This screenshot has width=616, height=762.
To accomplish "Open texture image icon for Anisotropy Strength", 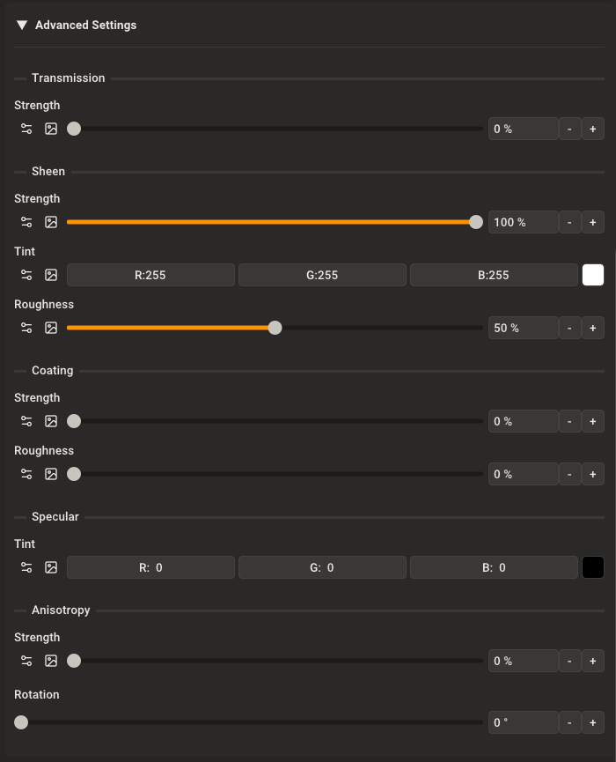I will click(x=51, y=661).
